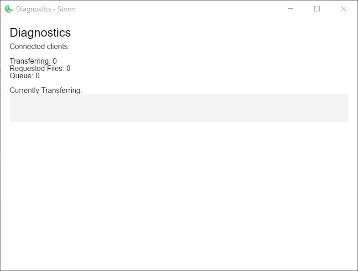The height and width of the screenshot is (271, 358).
Task: Click the Storm crescent app icon
Action: [x=9, y=9]
